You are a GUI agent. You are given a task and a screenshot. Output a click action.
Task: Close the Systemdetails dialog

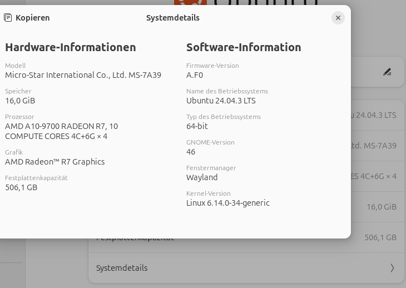point(338,18)
